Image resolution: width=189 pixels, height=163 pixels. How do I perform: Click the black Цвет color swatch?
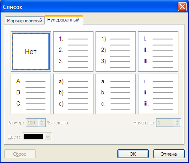(x=33, y=137)
